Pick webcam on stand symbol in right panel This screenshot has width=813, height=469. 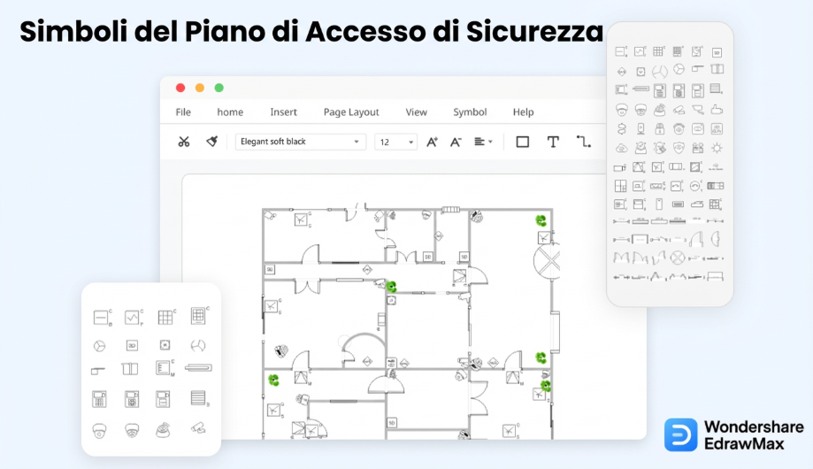pos(640,128)
